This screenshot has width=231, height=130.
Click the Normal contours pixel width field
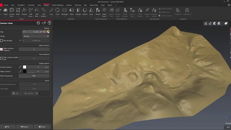pos(38,67)
